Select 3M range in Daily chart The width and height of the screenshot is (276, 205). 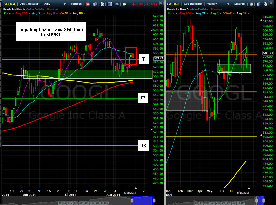(x=81, y=203)
